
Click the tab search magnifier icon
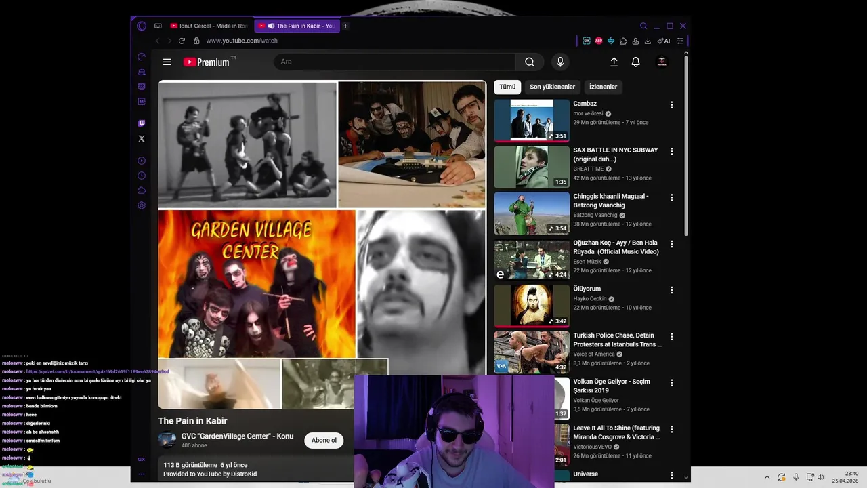643,26
